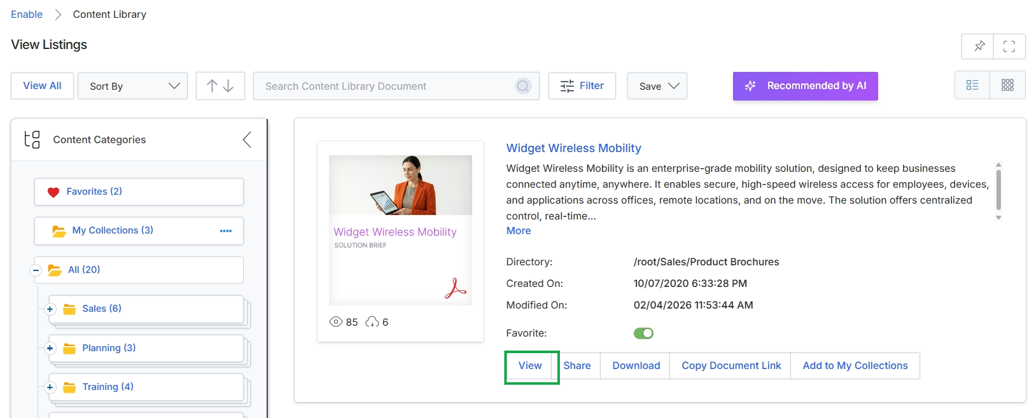1034x418 pixels.
Task: Click the open folder icon next to All
Action: coord(55,270)
